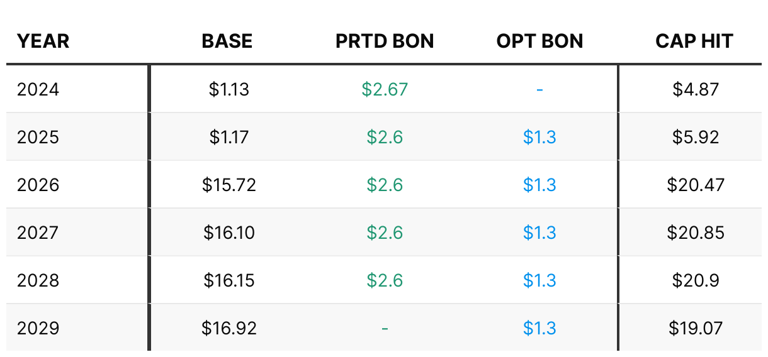
Task: Click the CAP HIT column header
Action: coord(694,41)
